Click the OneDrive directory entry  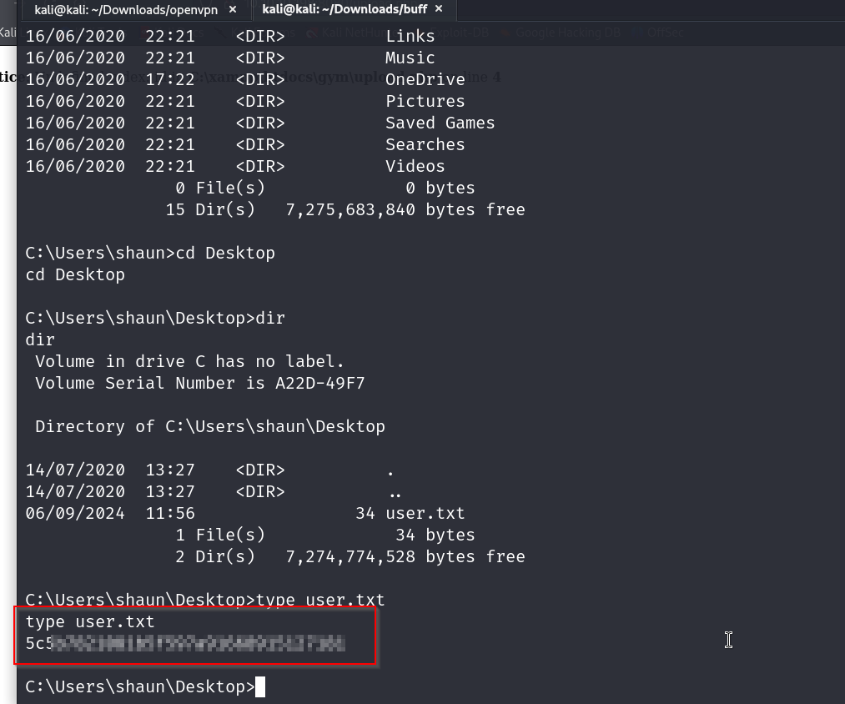pos(425,80)
